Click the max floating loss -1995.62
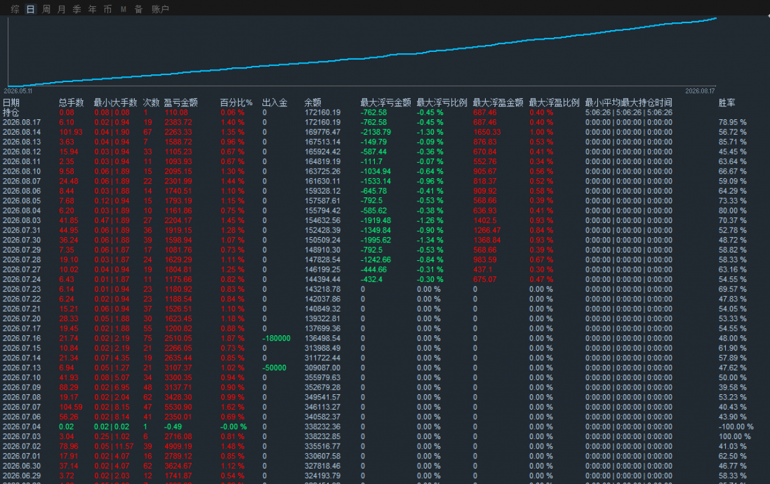770x484 pixels. [375, 240]
